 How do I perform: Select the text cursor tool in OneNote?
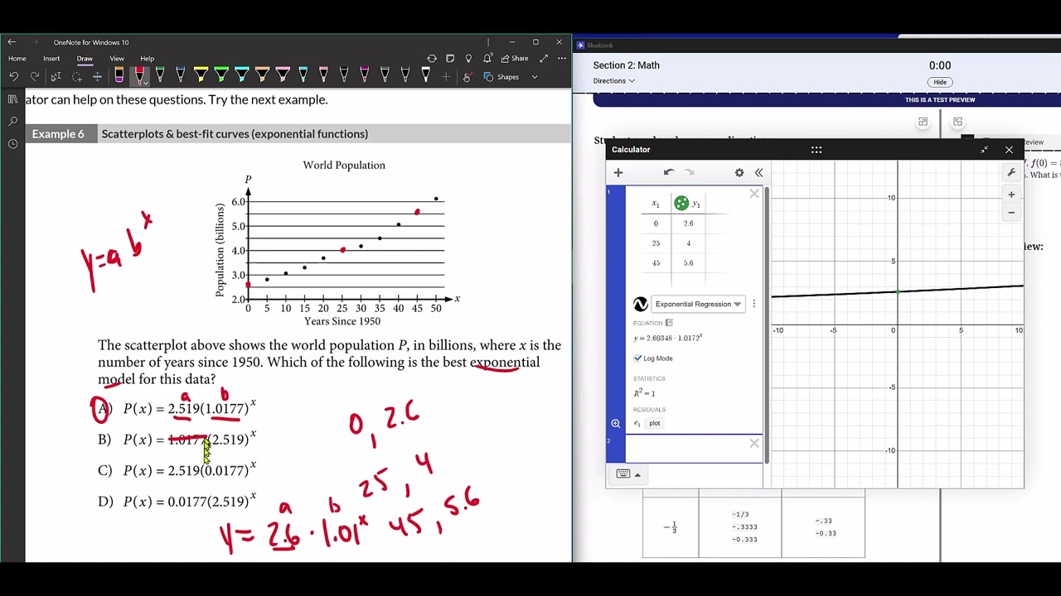click(x=56, y=77)
